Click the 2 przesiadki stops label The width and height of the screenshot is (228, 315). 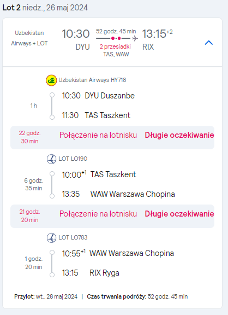115,46
